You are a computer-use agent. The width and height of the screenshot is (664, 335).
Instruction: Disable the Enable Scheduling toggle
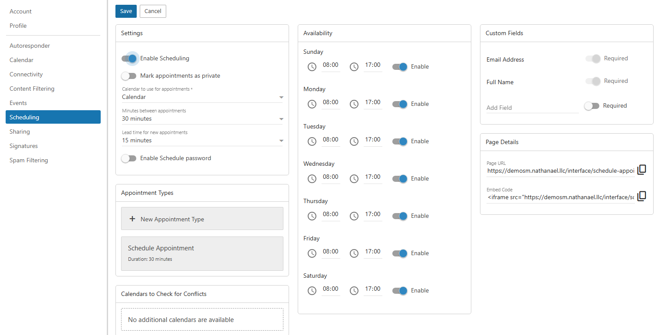pos(129,58)
